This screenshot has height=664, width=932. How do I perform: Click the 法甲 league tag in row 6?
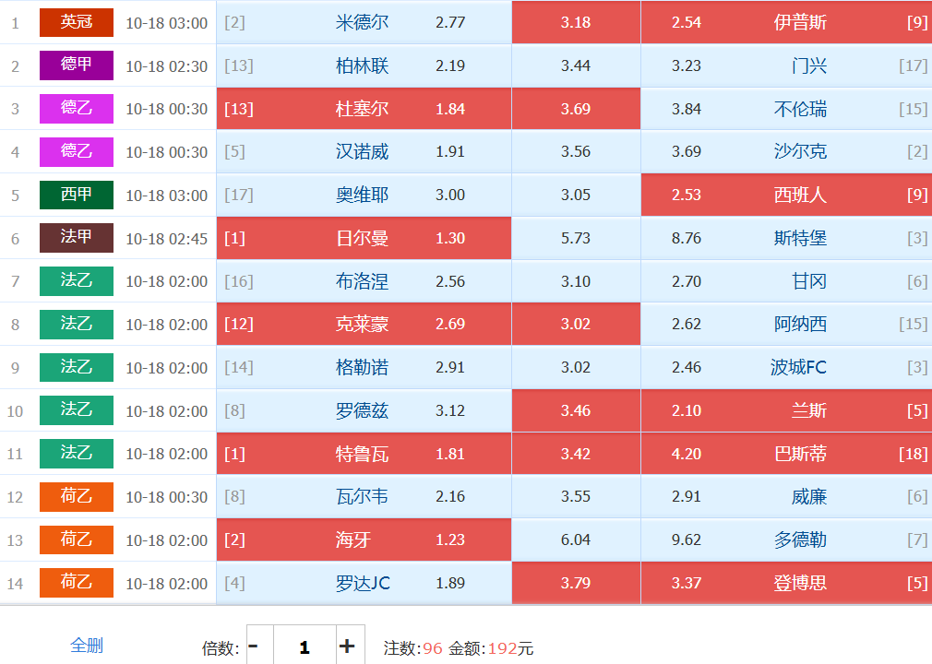pos(76,238)
